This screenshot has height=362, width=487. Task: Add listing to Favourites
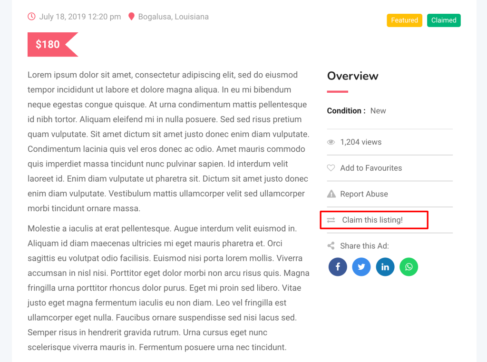pos(371,168)
